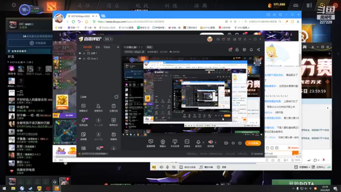Open the 主播任务 tool
Viewport: 341px width, 192px height.
(x=113, y=108)
